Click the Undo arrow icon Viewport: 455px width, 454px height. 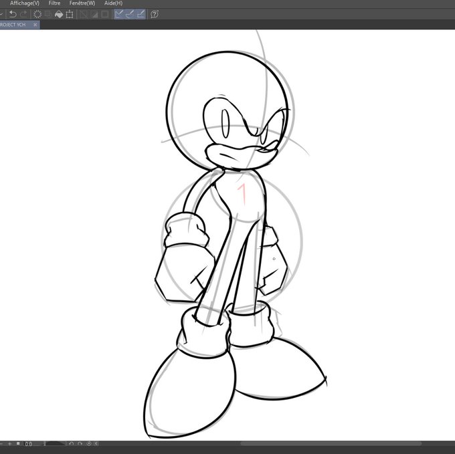pyautogui.click(x=13, y=14)
